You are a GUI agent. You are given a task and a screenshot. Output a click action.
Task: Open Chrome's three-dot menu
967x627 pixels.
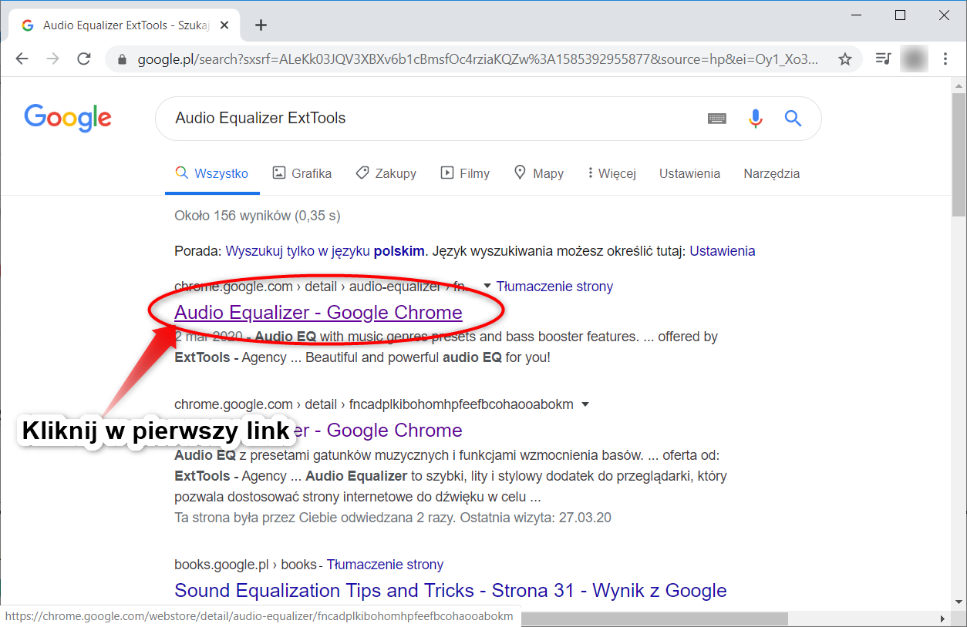click(x=945, y=59)
